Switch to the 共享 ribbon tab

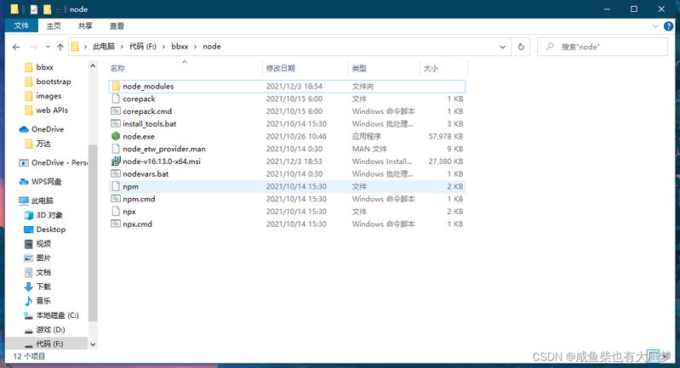coord(85,26)
